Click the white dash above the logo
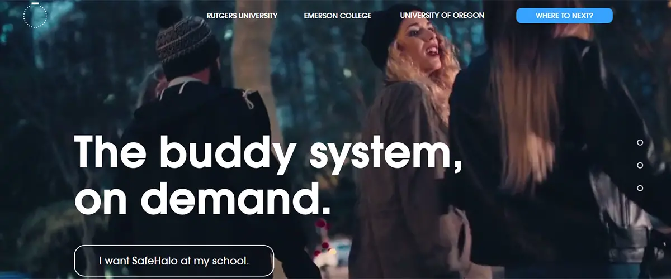Screen dimensions: 671x279 coord(35,3)
